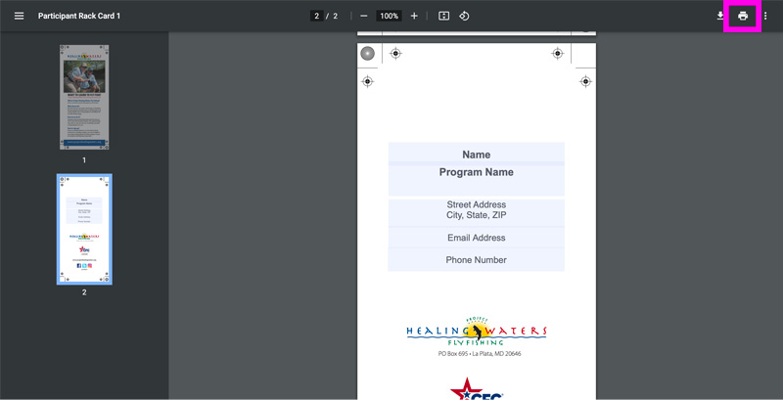
Task: Click the fit to page icon
Action: [444, 16]
